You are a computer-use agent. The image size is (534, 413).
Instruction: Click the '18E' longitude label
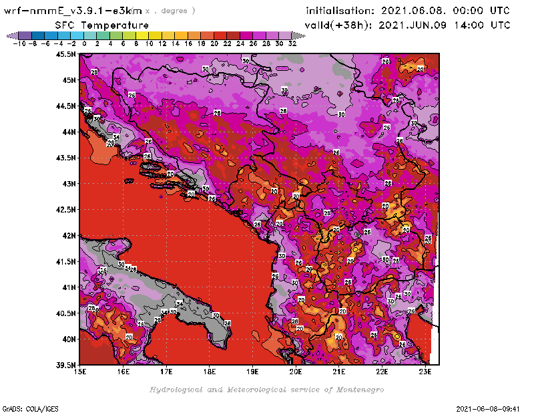(x=210, y=372)
